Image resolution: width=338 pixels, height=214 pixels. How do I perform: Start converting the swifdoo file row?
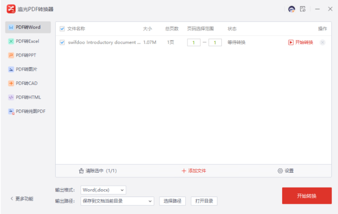click(300, 42)
